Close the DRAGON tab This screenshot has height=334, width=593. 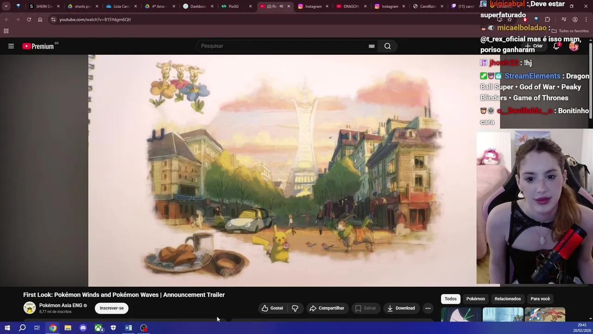pyautogui.click(x=366, y=6)
